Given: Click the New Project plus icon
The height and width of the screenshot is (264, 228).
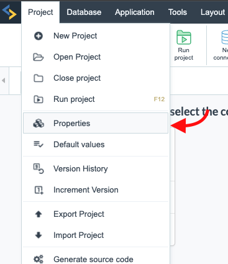Looking at the screenshot, I should coord(39,36).
